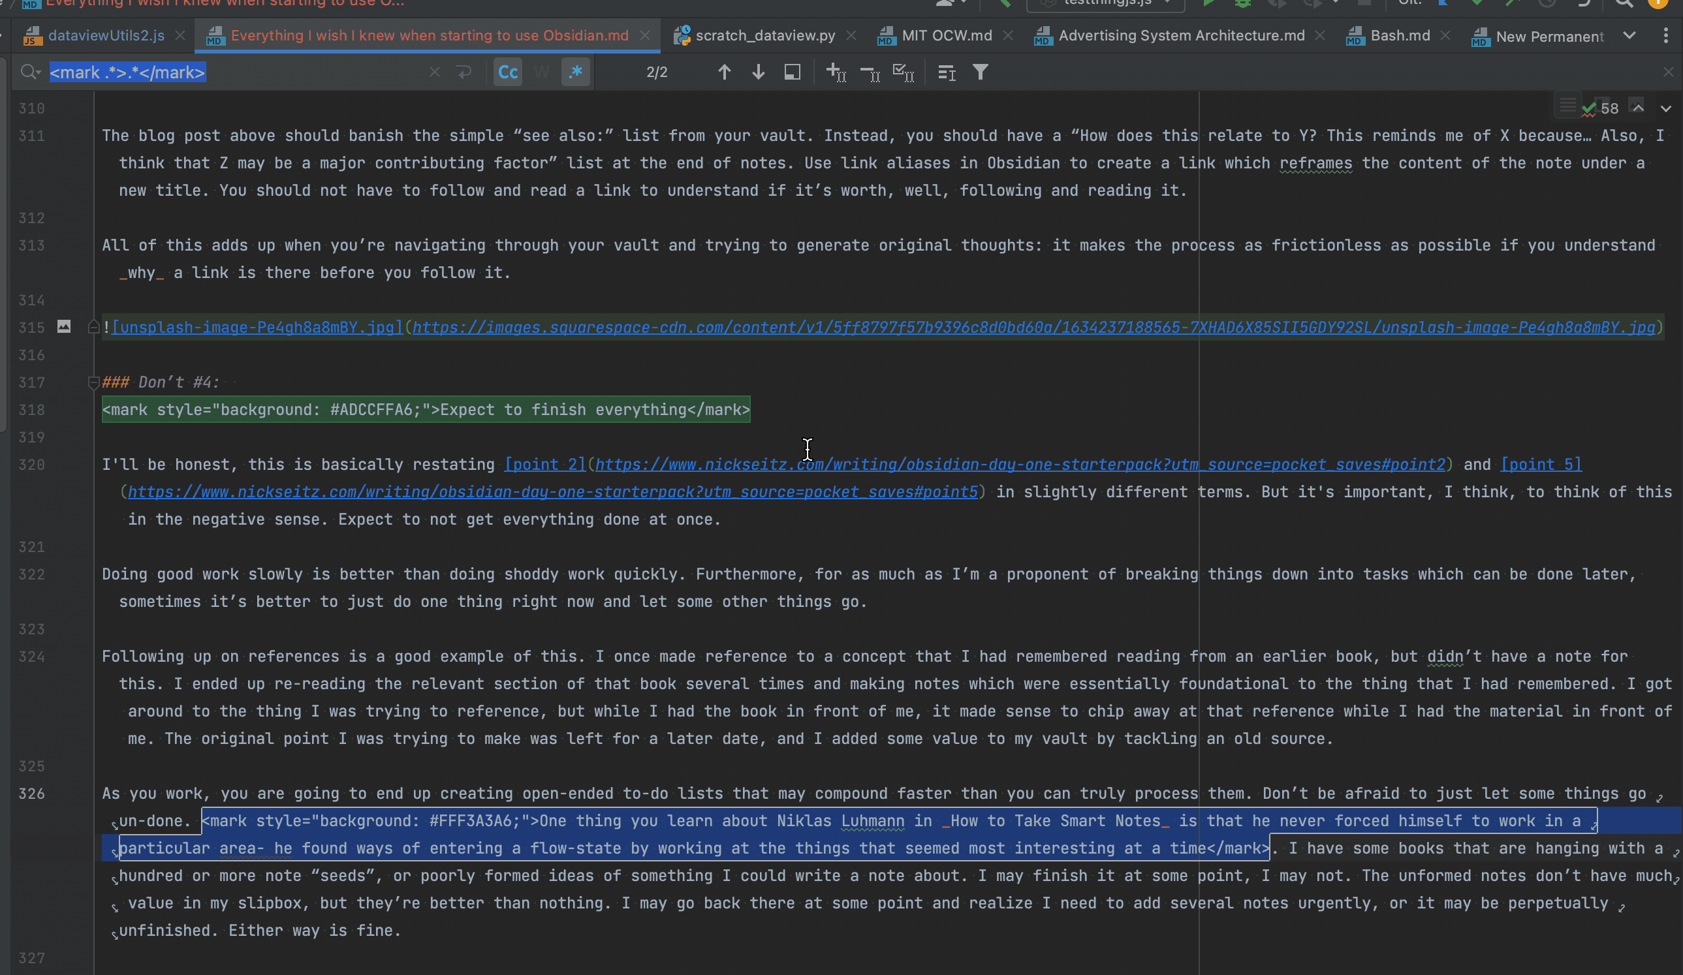Viewport: 1683px width, 975px height.
Task: Go to next search occurrence arrow
Action: [759, 72]
